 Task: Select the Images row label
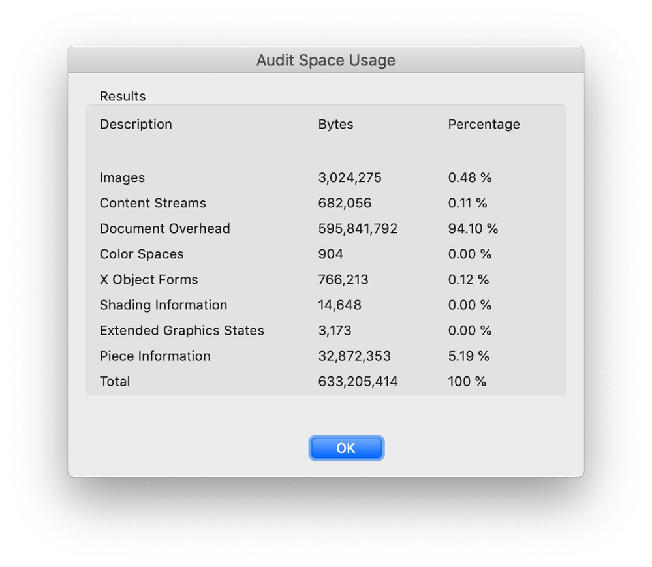(122, 177)
